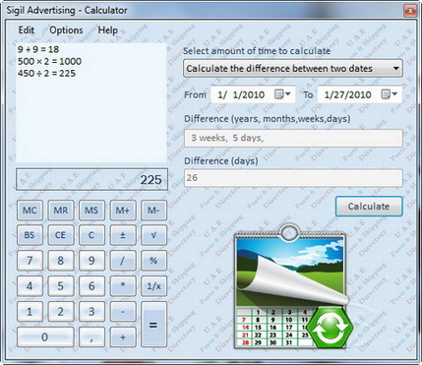Click the calendar picture with green refresh icon
The width and height of the screenshot is (422, 365).
[x=294, y=287]
